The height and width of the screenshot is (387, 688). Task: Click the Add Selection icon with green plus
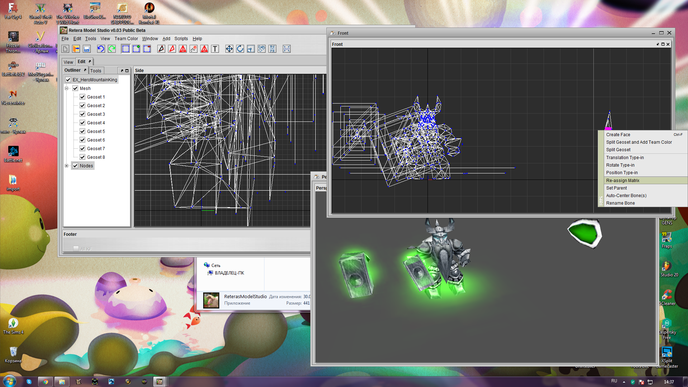pyautogui.click(x=136, y=49)
